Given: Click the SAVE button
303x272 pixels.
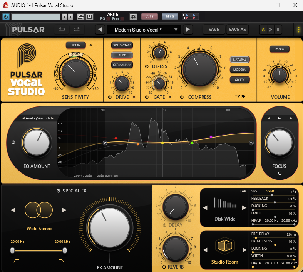Looking at the screenshot, I should point(214,30).
